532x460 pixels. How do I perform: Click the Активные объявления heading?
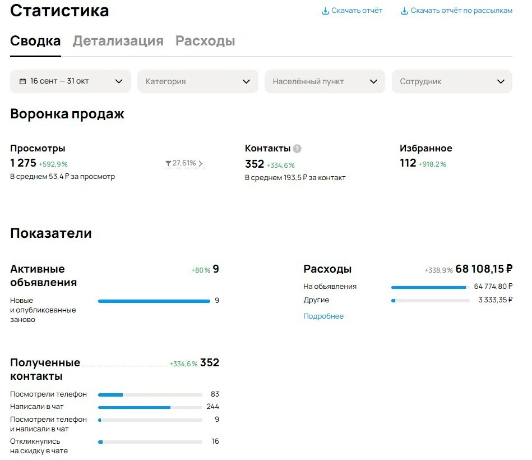(43, 275)
